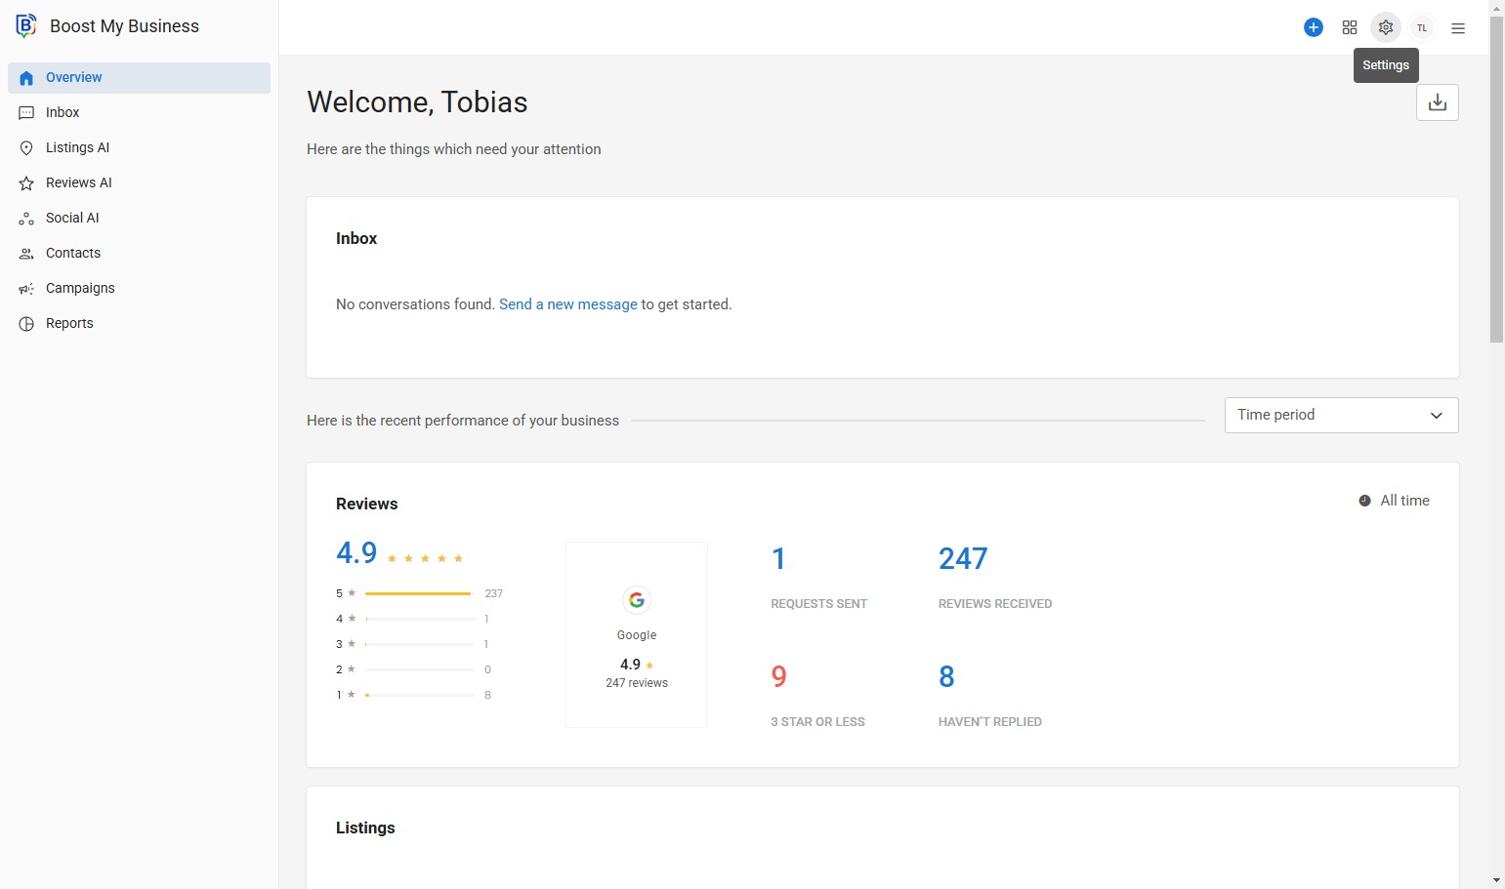This screenshot has height=889, width=1505.
Task: Go to Inbox in the sidebar
Action: (63, 112)
